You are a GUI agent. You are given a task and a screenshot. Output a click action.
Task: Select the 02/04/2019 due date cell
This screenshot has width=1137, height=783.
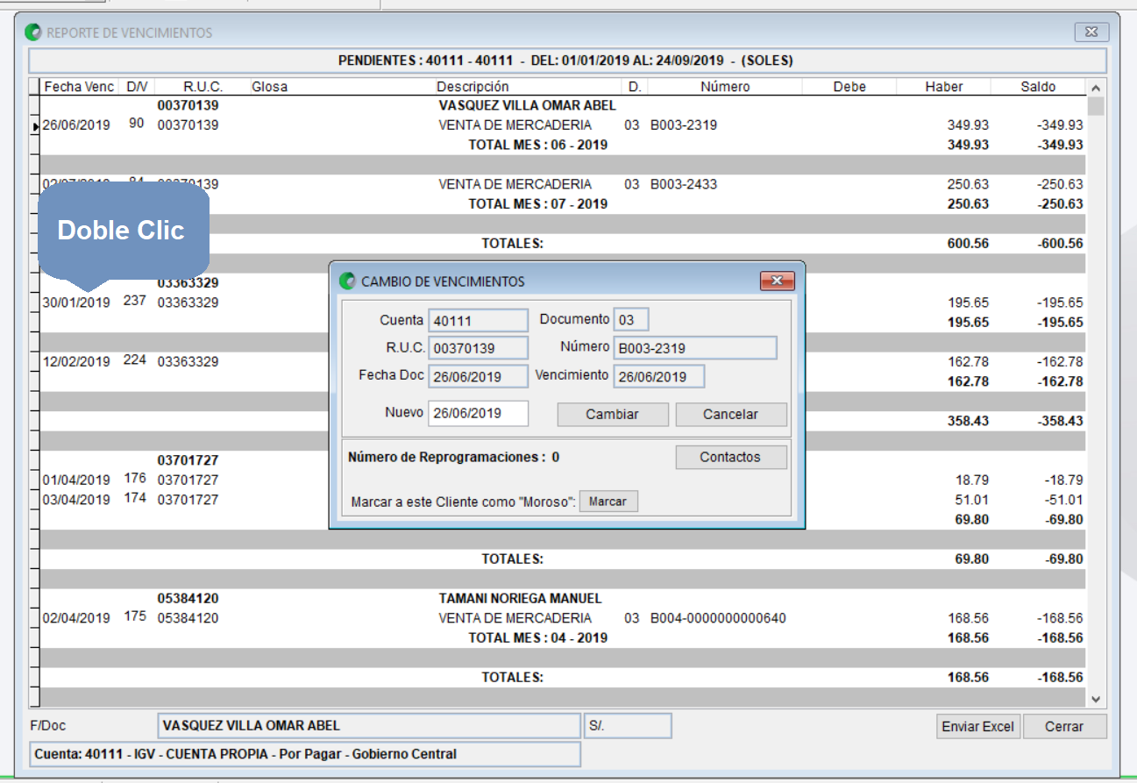(76, 618)
